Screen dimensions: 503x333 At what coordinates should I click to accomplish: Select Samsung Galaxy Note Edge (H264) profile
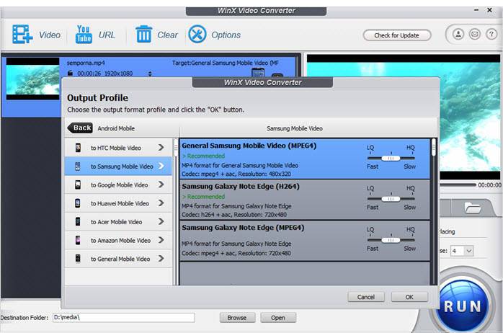(x=305, y=200)
